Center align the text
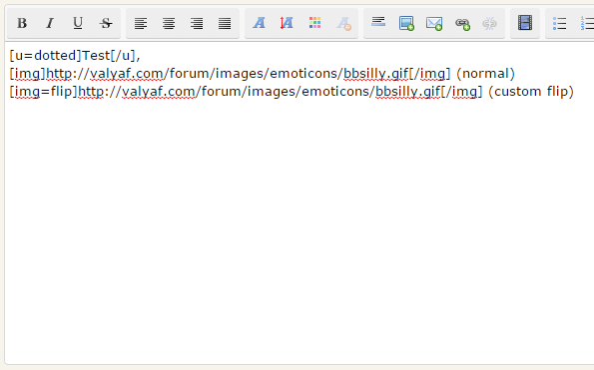Viewport: 594px width, 370px height. point(169,24)
